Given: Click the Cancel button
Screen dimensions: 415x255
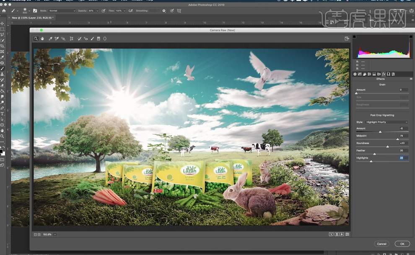Looking at the screenshot, I should (381, 244).
